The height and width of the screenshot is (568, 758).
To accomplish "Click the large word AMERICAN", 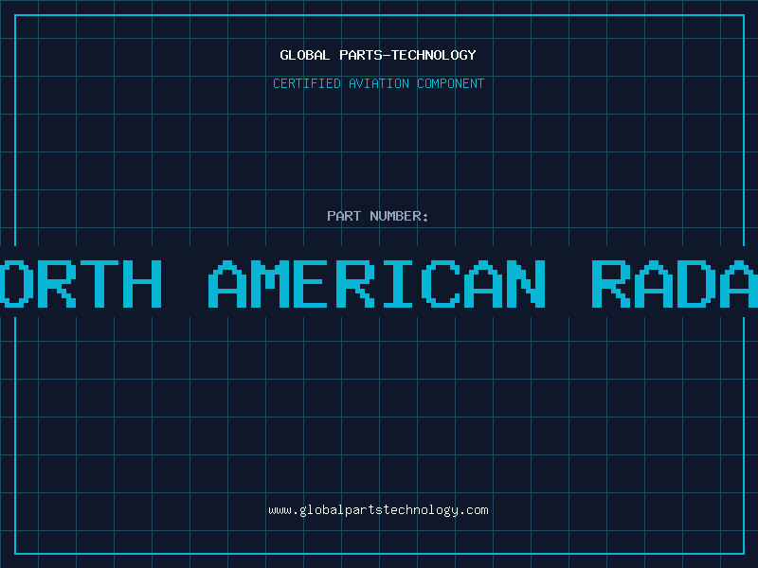I will 377,284.
